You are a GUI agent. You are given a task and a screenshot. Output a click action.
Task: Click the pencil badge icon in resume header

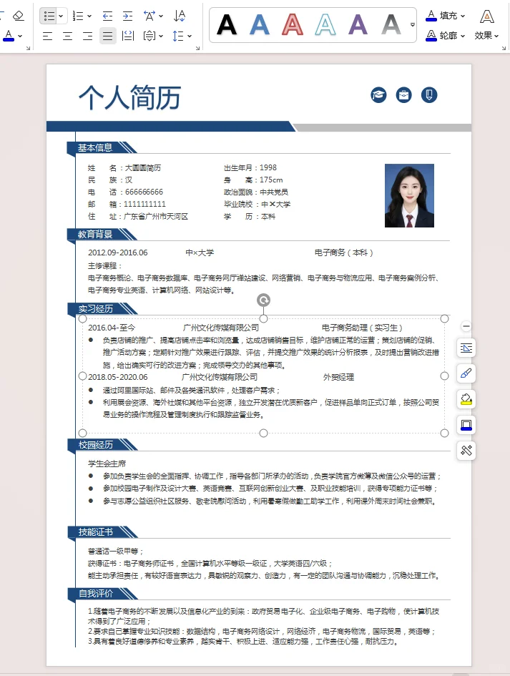click(x=429, y=95)
